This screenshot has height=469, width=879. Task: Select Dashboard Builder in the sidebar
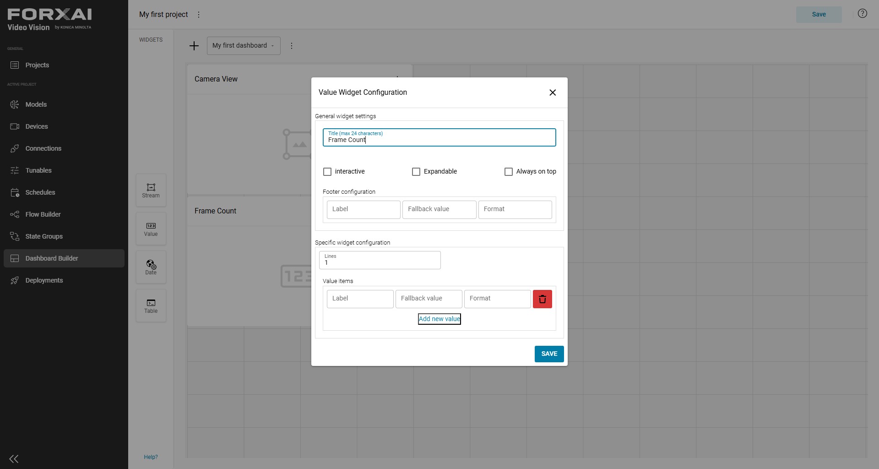click(x=64, y=258)
